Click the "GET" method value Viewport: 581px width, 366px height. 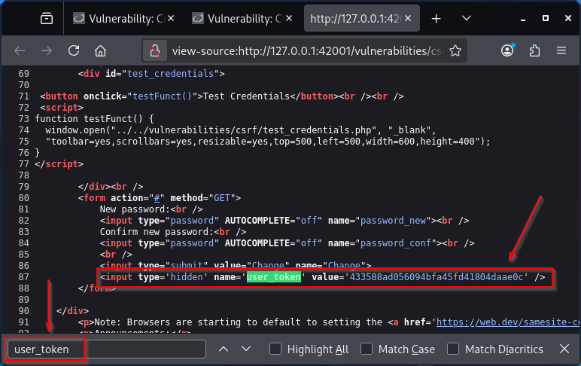point(222,198)
